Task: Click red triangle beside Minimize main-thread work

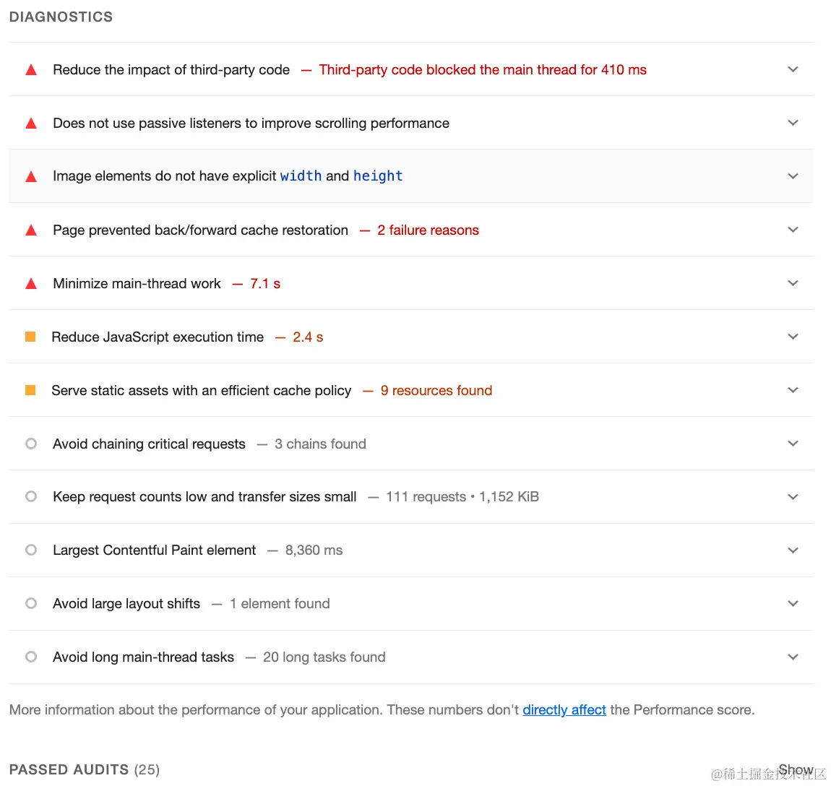Action: tap(31, 284)
